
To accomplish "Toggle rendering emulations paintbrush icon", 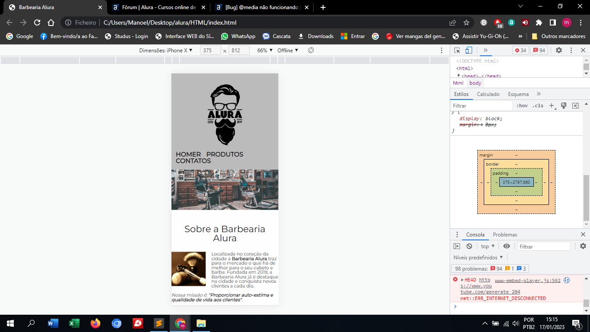I will [x=564, y=105].
